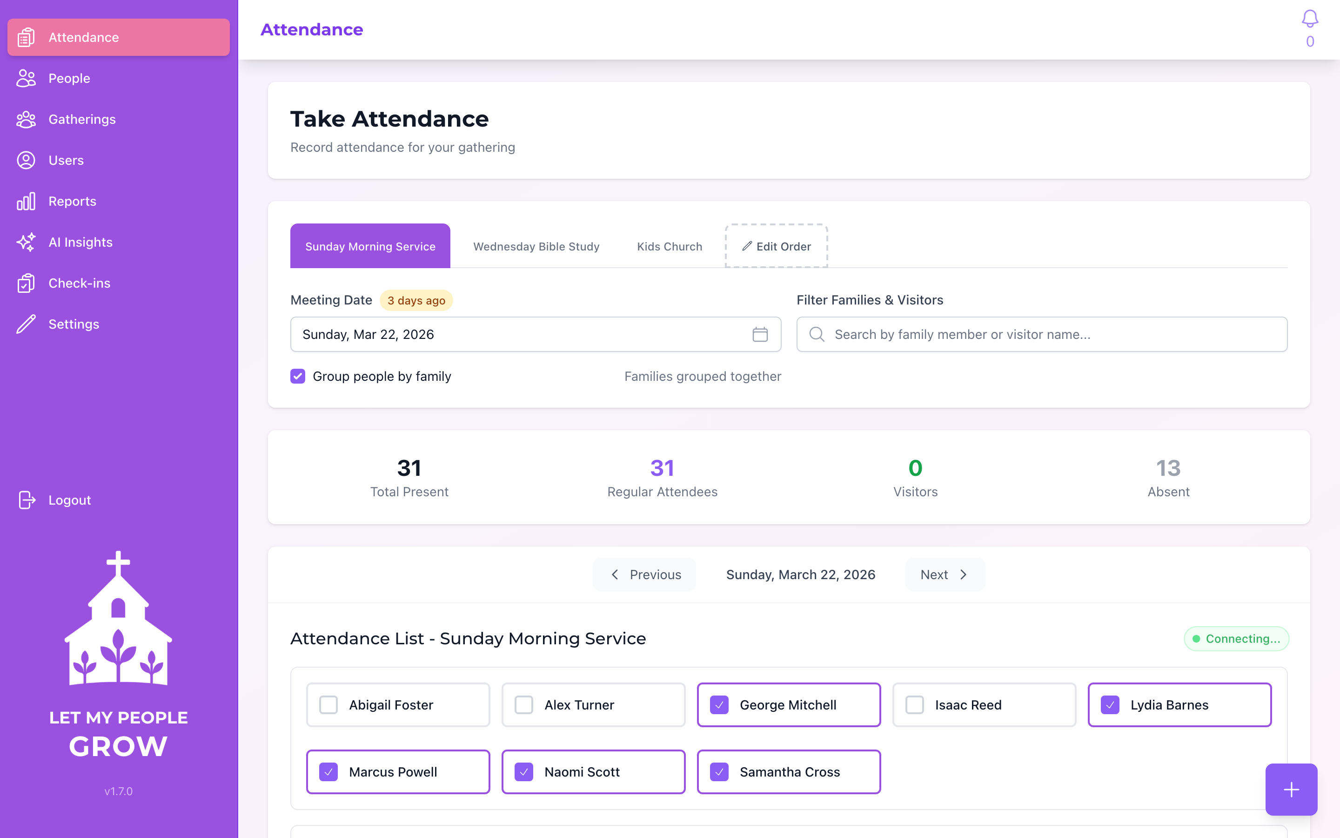This screenshot has height=838, width=1340.
Task: Mark Abigail Foster as present
Action: (x=328, y=704)
